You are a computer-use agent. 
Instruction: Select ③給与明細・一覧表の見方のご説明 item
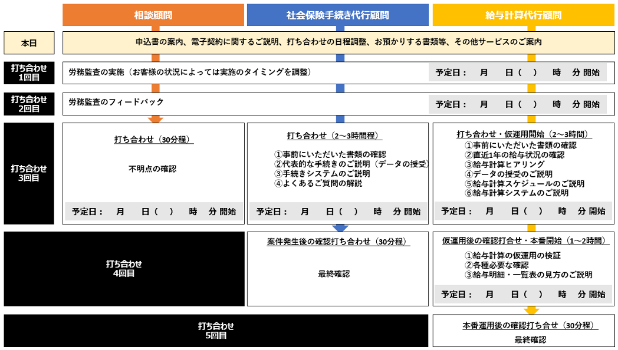528,275
